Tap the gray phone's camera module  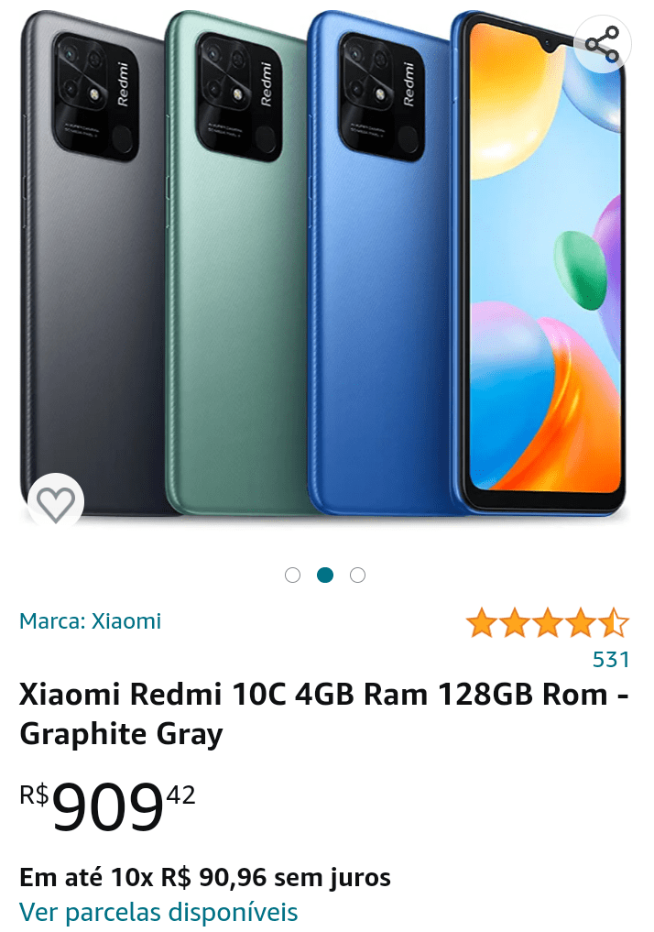[x=95, y=97]
